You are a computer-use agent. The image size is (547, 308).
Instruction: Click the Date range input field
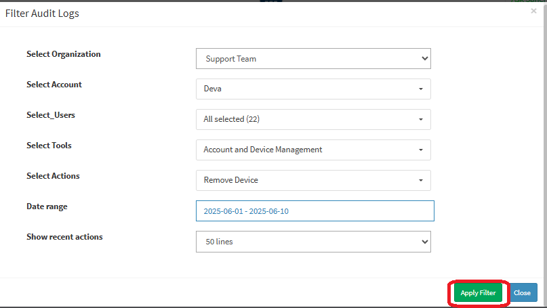pyautogui.click(x=315, y=211)
